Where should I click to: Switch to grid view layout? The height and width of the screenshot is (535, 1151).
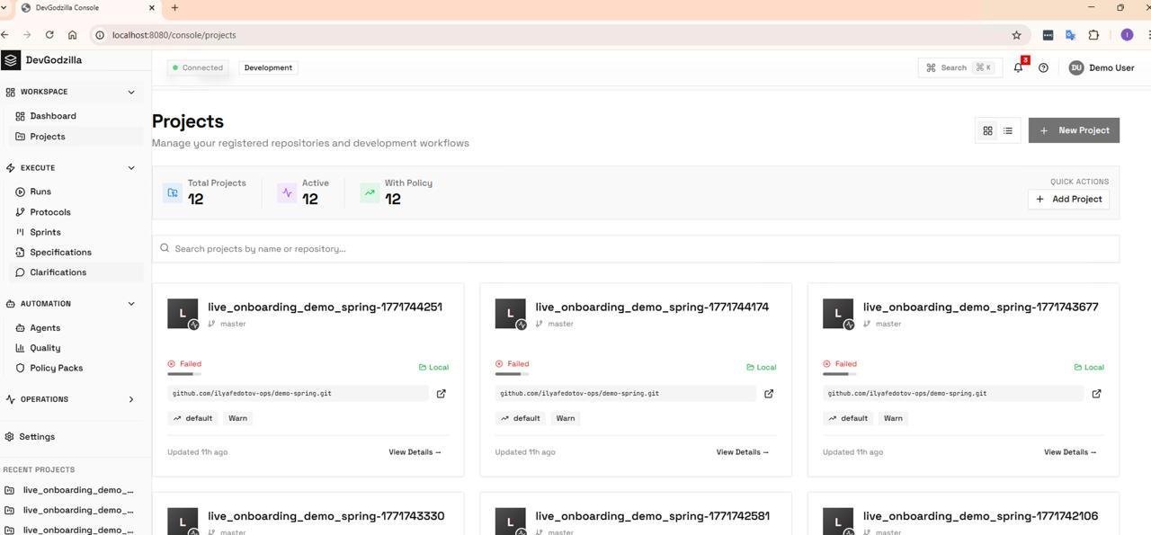point(987,130)
